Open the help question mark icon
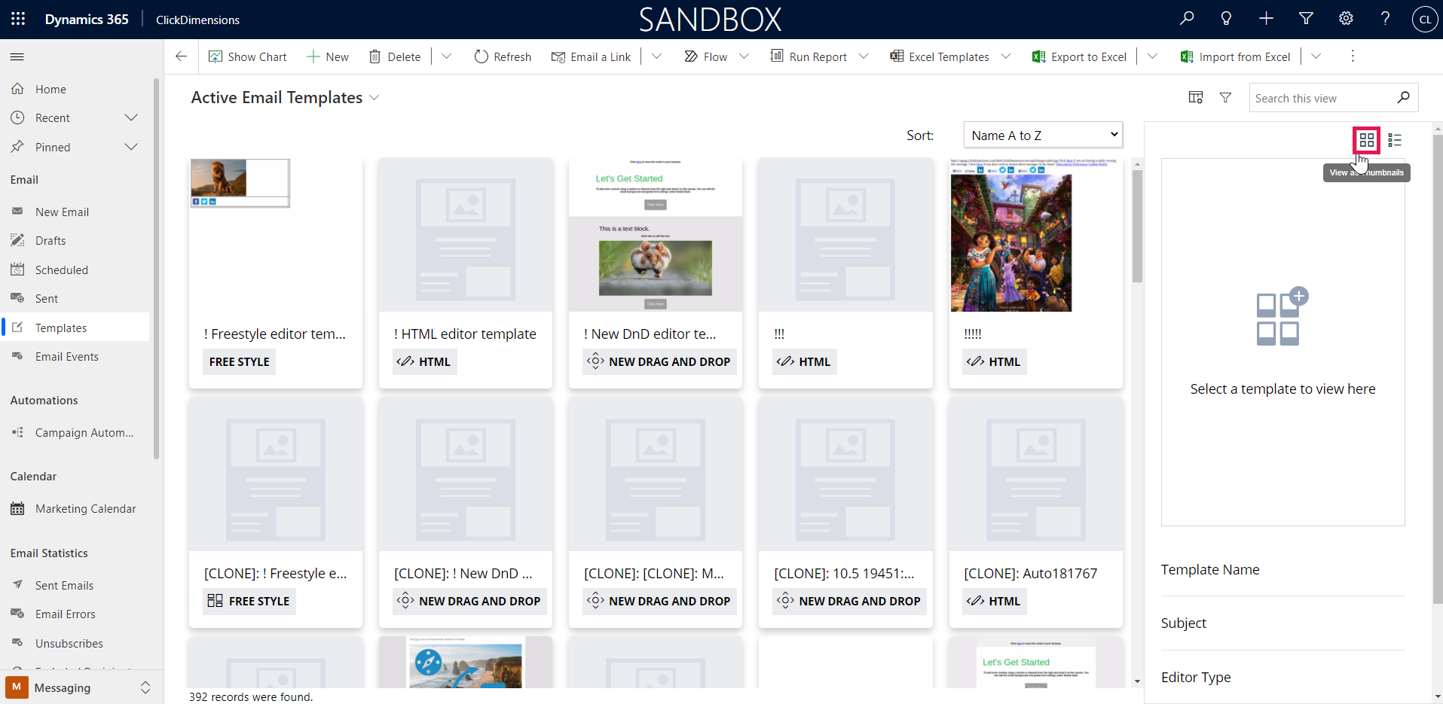Viewport: 1443px width, 704px height. 1385,19
